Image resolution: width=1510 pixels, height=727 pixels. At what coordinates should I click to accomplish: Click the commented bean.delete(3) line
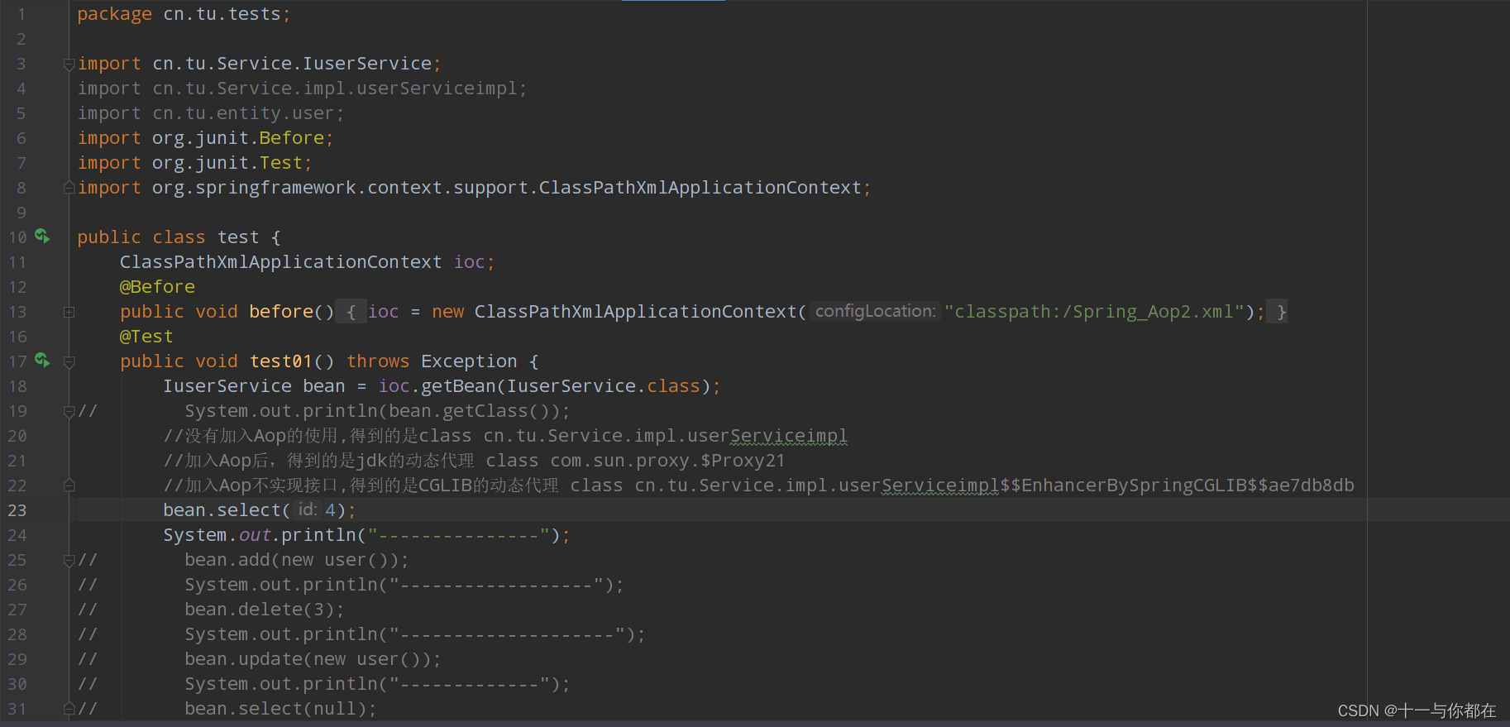[x=264, y=610]
